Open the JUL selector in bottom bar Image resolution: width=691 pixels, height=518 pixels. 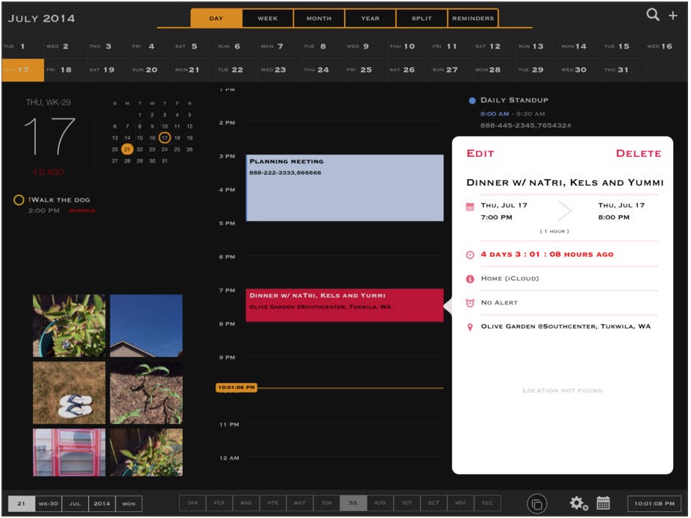[75, 505]
